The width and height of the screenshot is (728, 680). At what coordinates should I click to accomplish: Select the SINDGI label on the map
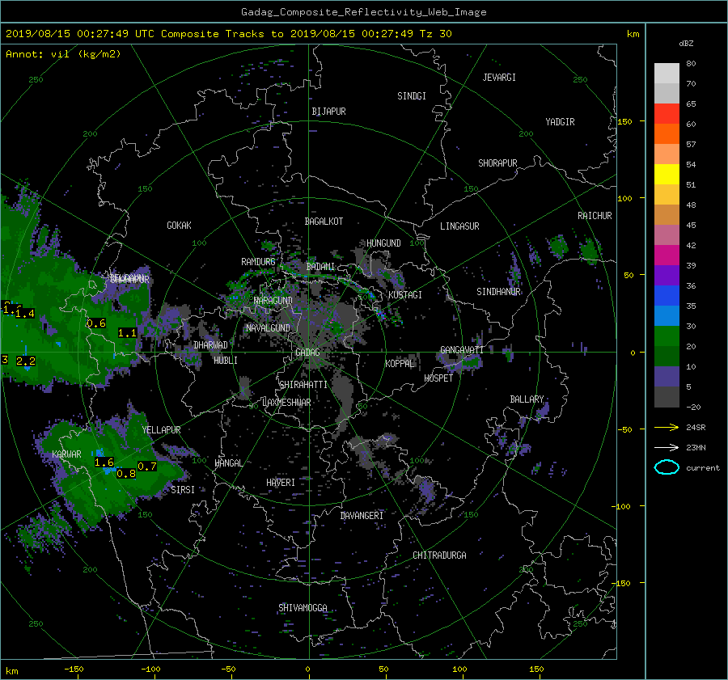pyautogui.click(x=412, y=96)
